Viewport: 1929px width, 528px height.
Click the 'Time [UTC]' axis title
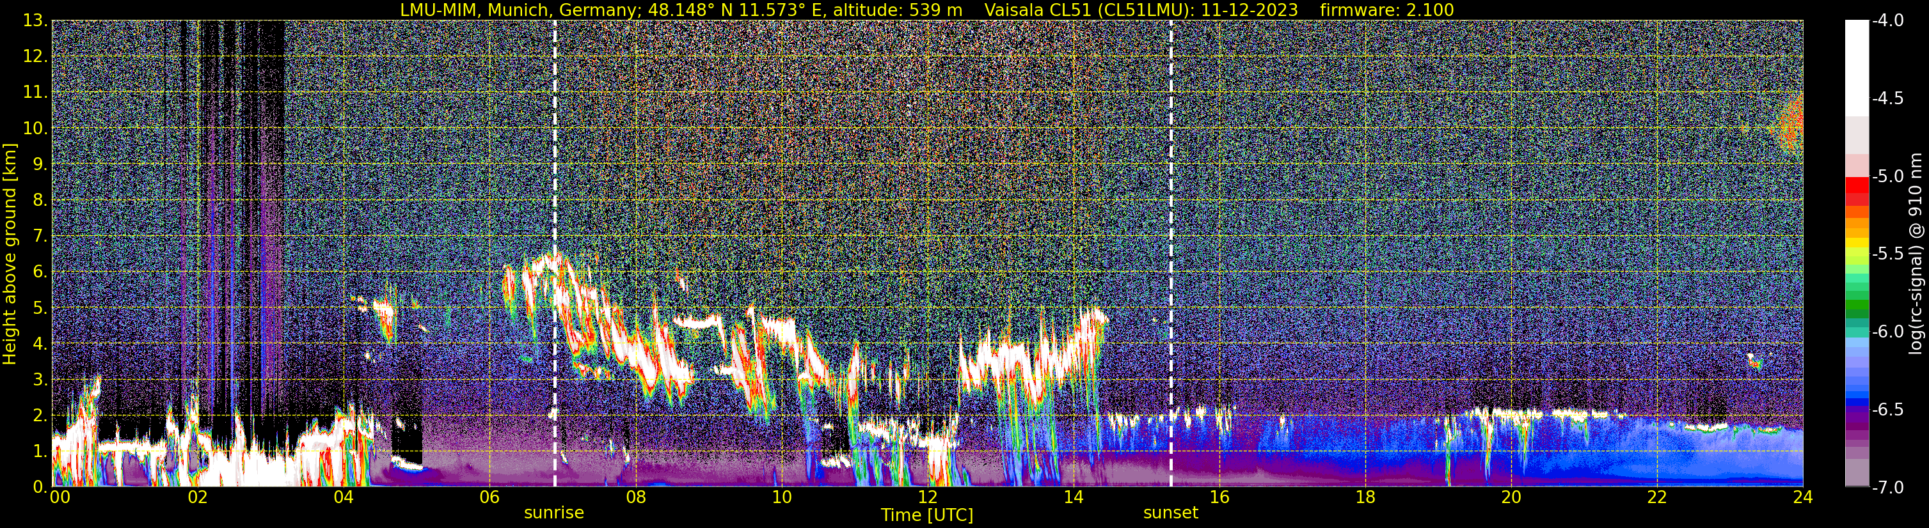pyautogui.click(x=927, y=515)
